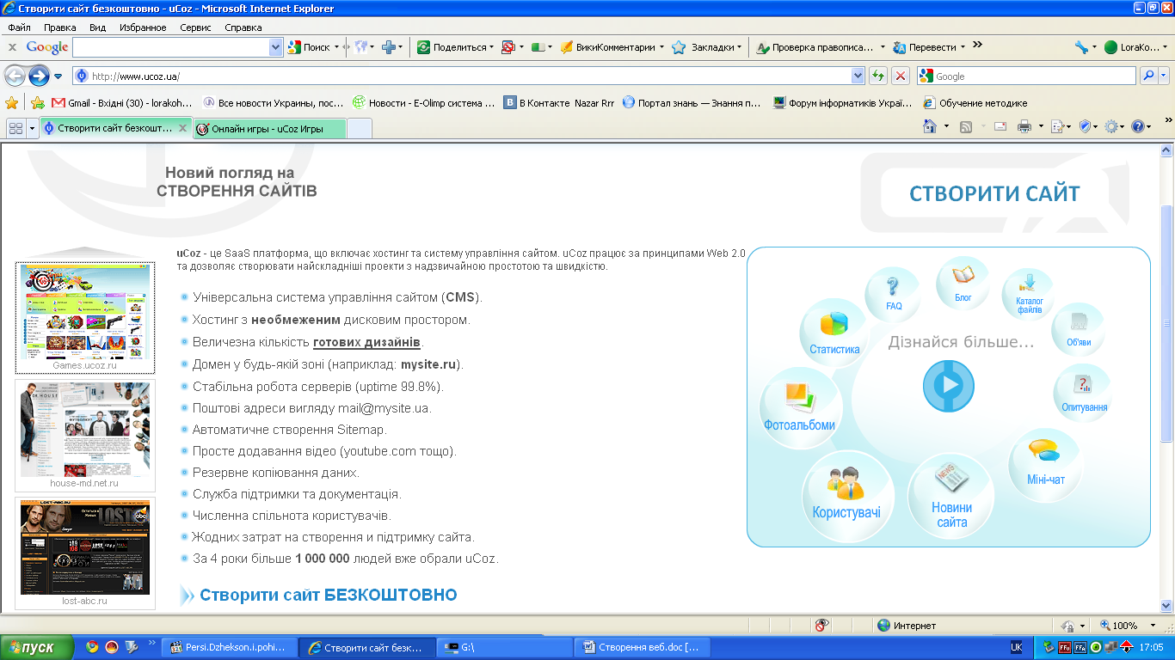Open the Help question mark icon
The width and height of the screenshot is (1175, 660).
1138,126
